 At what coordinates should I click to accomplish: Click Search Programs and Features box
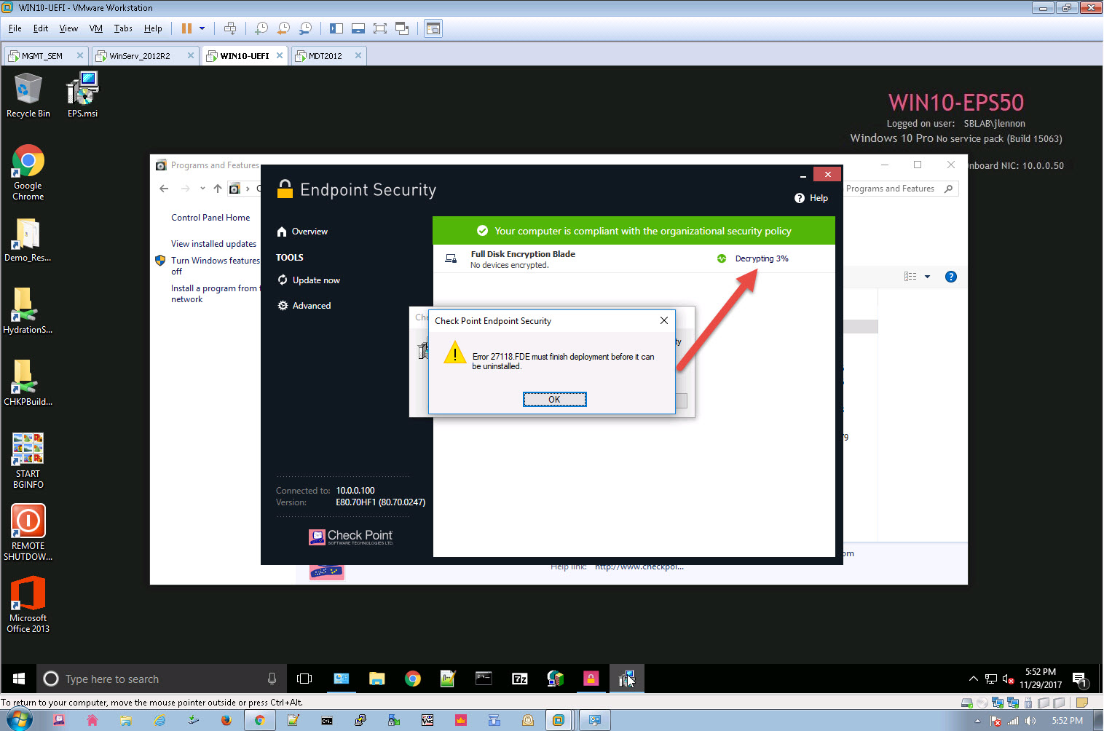[900, 189]
